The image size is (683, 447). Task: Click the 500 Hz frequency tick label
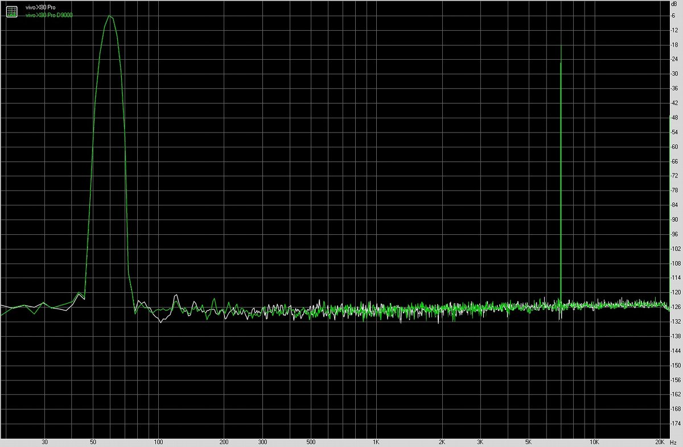click(311, 441)
